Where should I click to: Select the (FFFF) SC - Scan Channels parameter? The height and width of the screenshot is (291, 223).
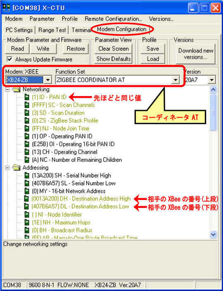(63, 105)
